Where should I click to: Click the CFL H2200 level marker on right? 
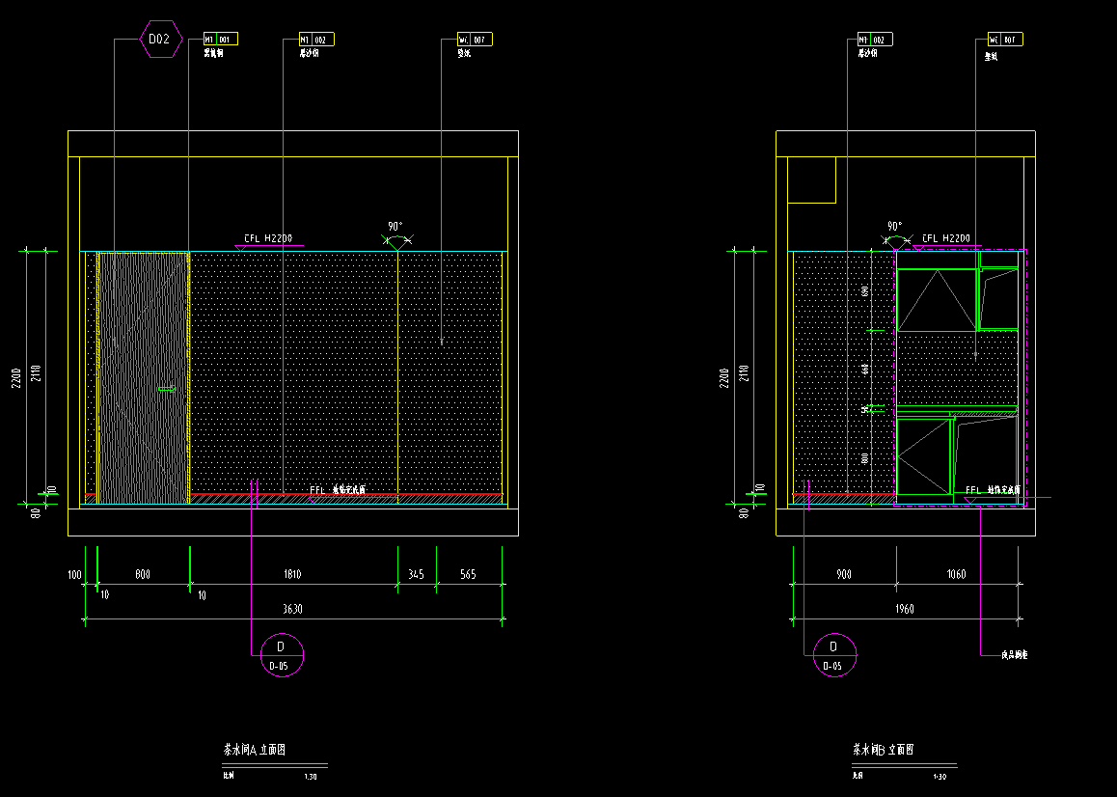click(x=944, y=239)
